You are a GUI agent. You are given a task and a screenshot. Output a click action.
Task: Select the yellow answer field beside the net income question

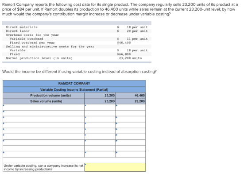(115, 167)
